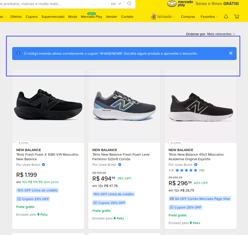Click the search magnifier icon

coord(129,4)
